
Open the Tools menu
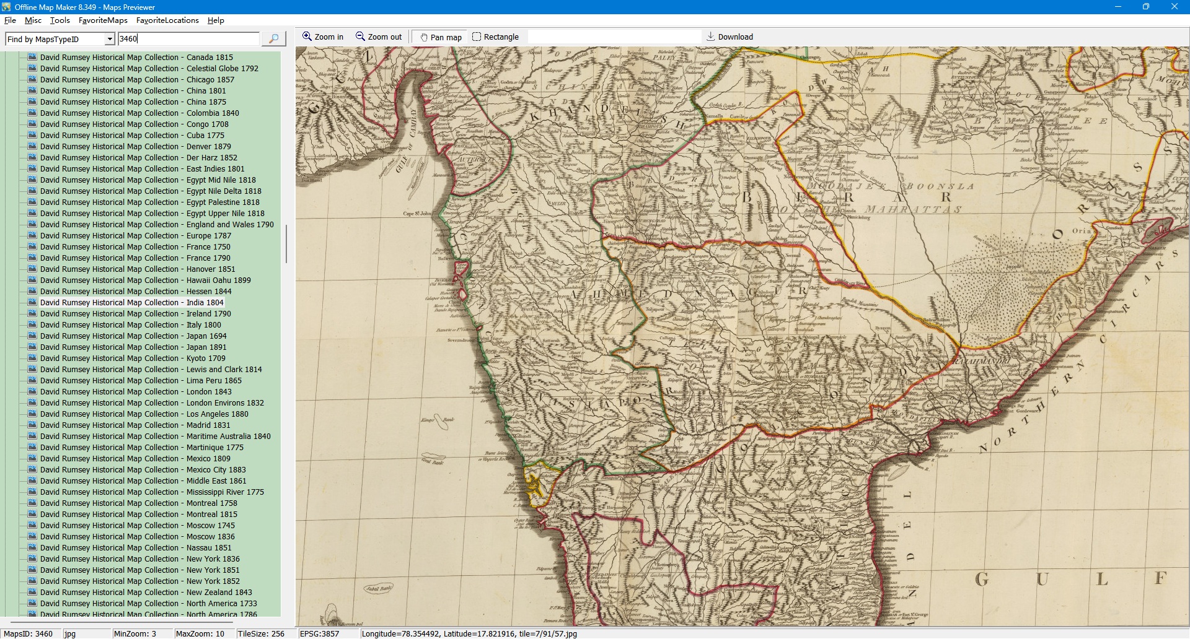60,20
